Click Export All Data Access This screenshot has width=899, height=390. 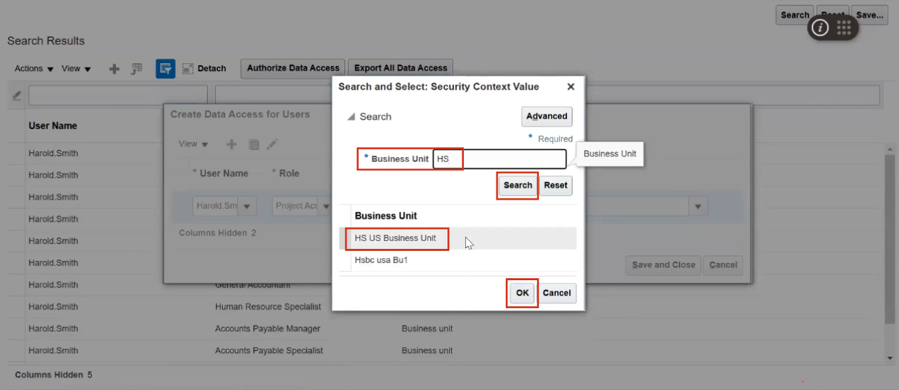click(x=400, y=67)
